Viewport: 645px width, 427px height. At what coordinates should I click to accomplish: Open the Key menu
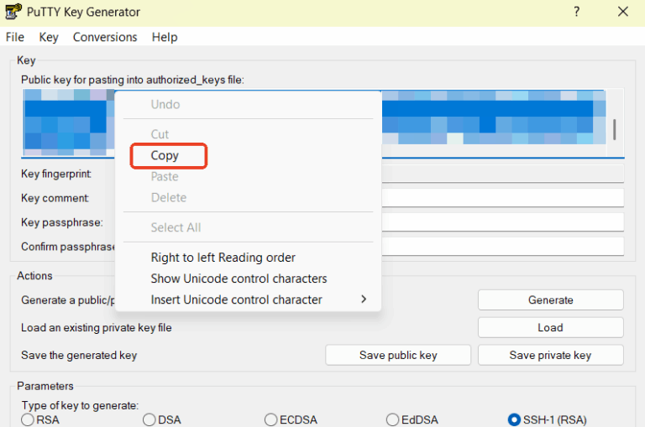click(49, 37)
